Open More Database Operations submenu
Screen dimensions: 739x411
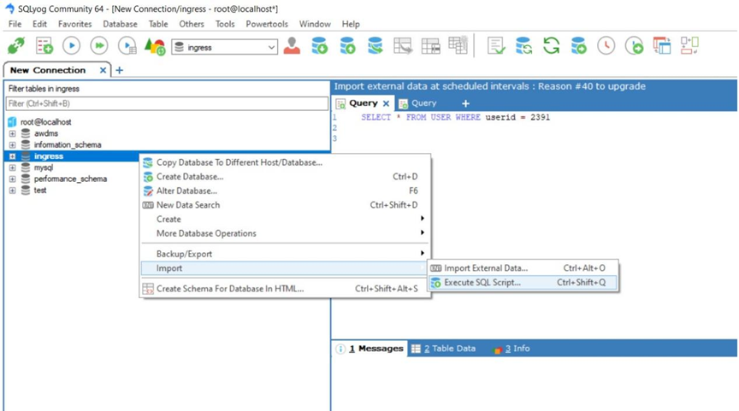click(x=286, y=233)
